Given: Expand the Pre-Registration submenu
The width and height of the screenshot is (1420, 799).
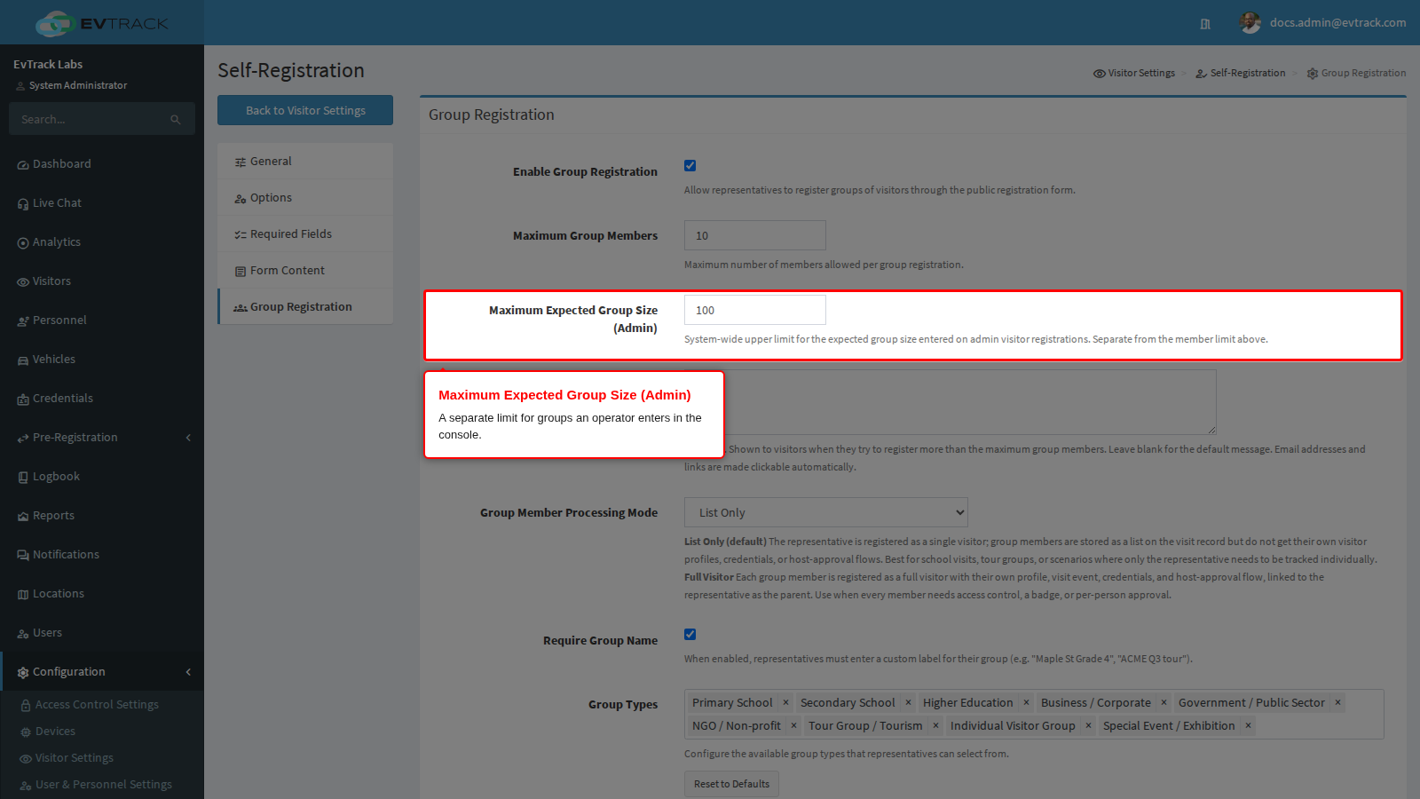Looking at the screenshot, I should 188,438.
